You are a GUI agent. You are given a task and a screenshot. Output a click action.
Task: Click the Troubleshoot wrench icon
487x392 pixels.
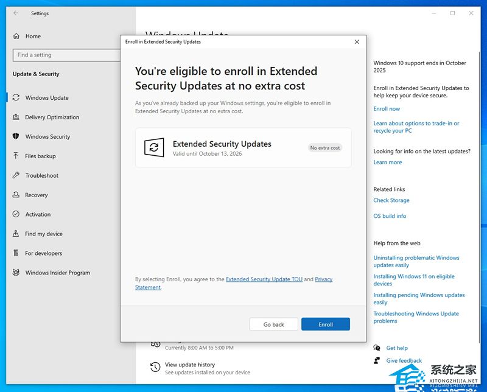pos(16,175)
